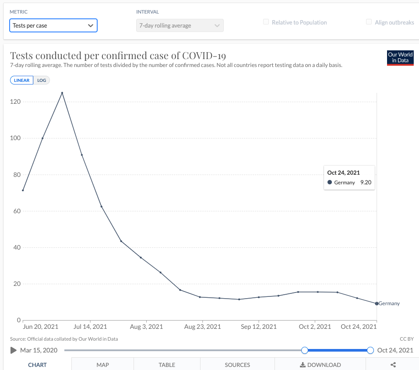
Task: View the Sources tab
Action: [x=237, y=364]
